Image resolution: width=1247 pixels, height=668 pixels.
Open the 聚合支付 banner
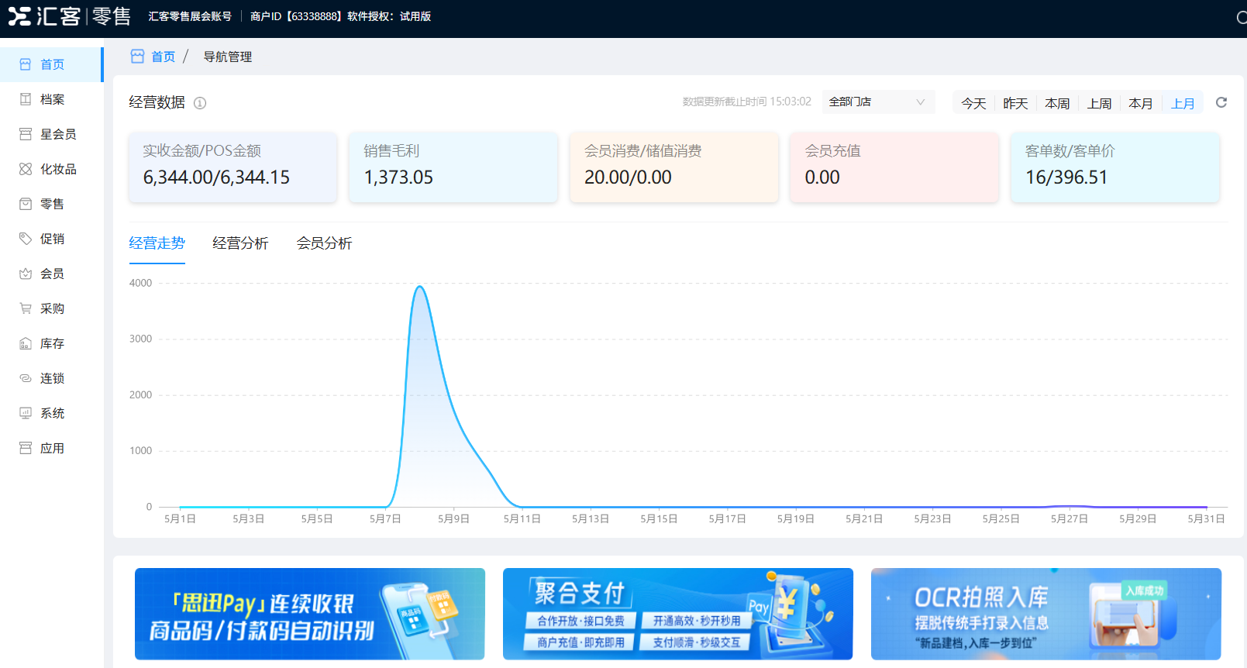click(x=678, y=614)
